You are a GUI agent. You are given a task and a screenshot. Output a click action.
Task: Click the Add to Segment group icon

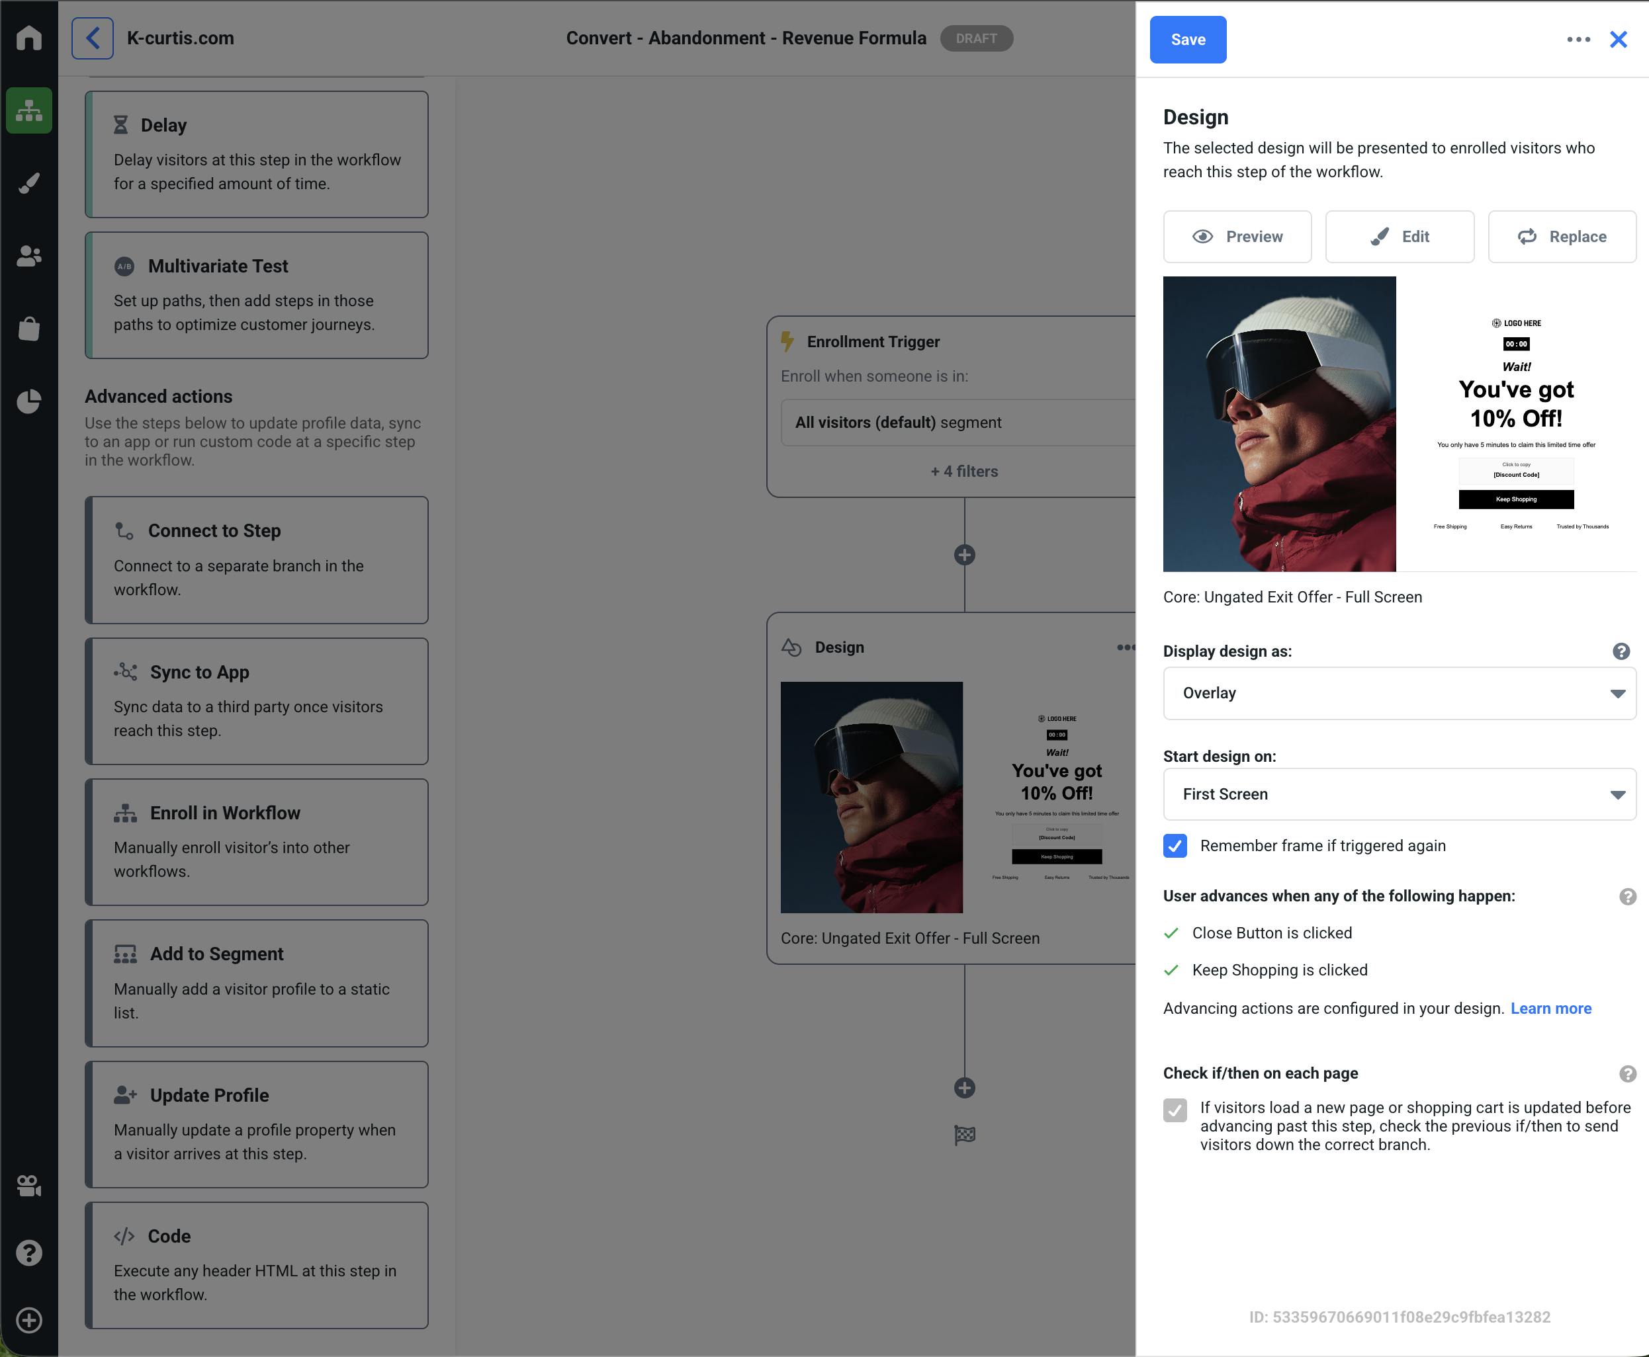click(125, 954)
